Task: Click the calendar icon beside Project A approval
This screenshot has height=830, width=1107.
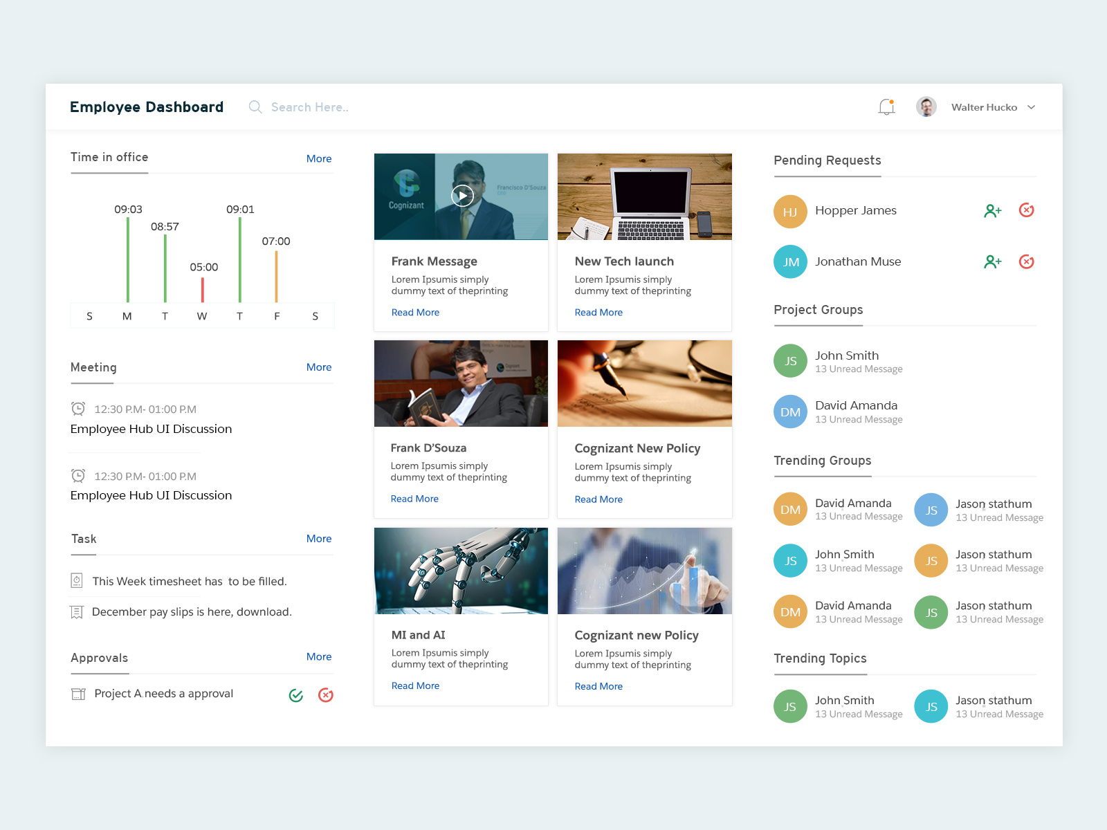Action: coord(78,694)
